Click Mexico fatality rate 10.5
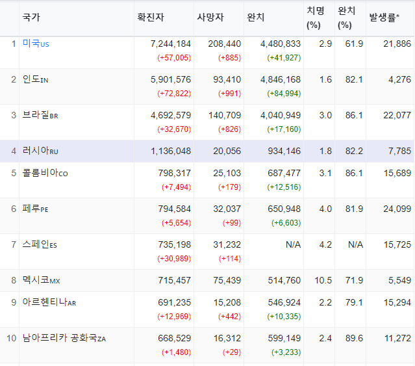This screenshot has width=415, height=366. [323, 280]
